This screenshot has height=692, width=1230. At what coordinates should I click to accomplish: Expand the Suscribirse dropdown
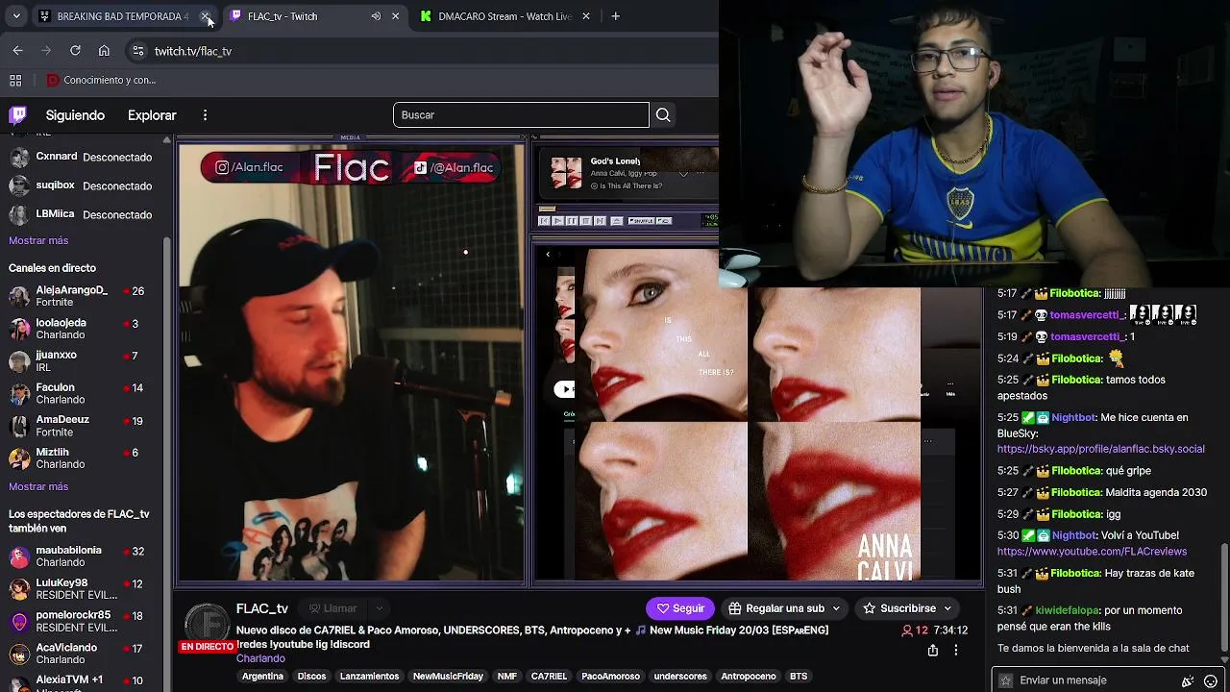click(947, 608)
